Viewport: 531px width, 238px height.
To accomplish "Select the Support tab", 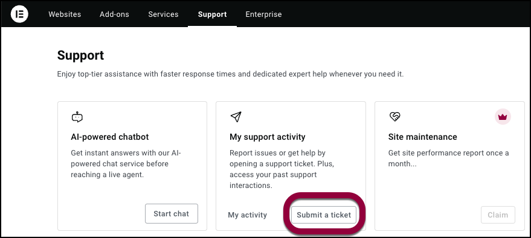I will [212, 14].
